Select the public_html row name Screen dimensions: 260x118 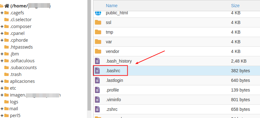pyautogui.click(x=117, y=13)
